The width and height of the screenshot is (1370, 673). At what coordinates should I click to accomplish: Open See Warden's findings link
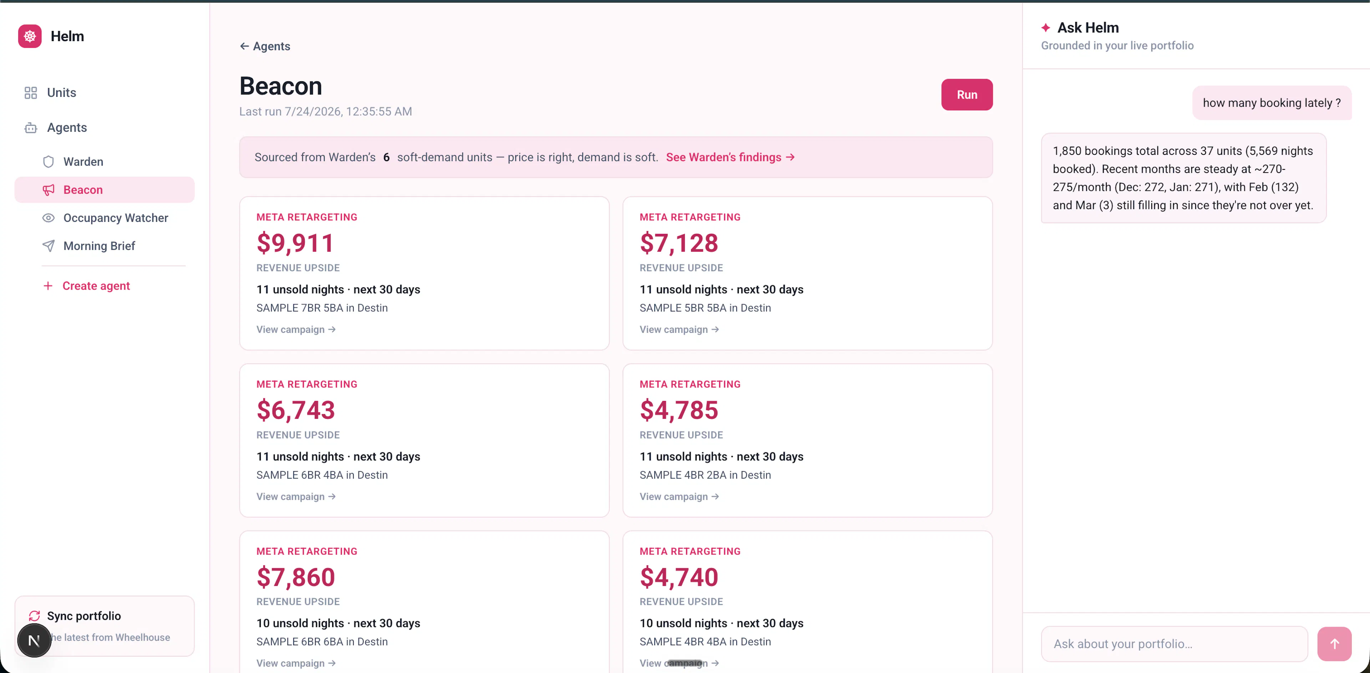click(x=730, y=157)
